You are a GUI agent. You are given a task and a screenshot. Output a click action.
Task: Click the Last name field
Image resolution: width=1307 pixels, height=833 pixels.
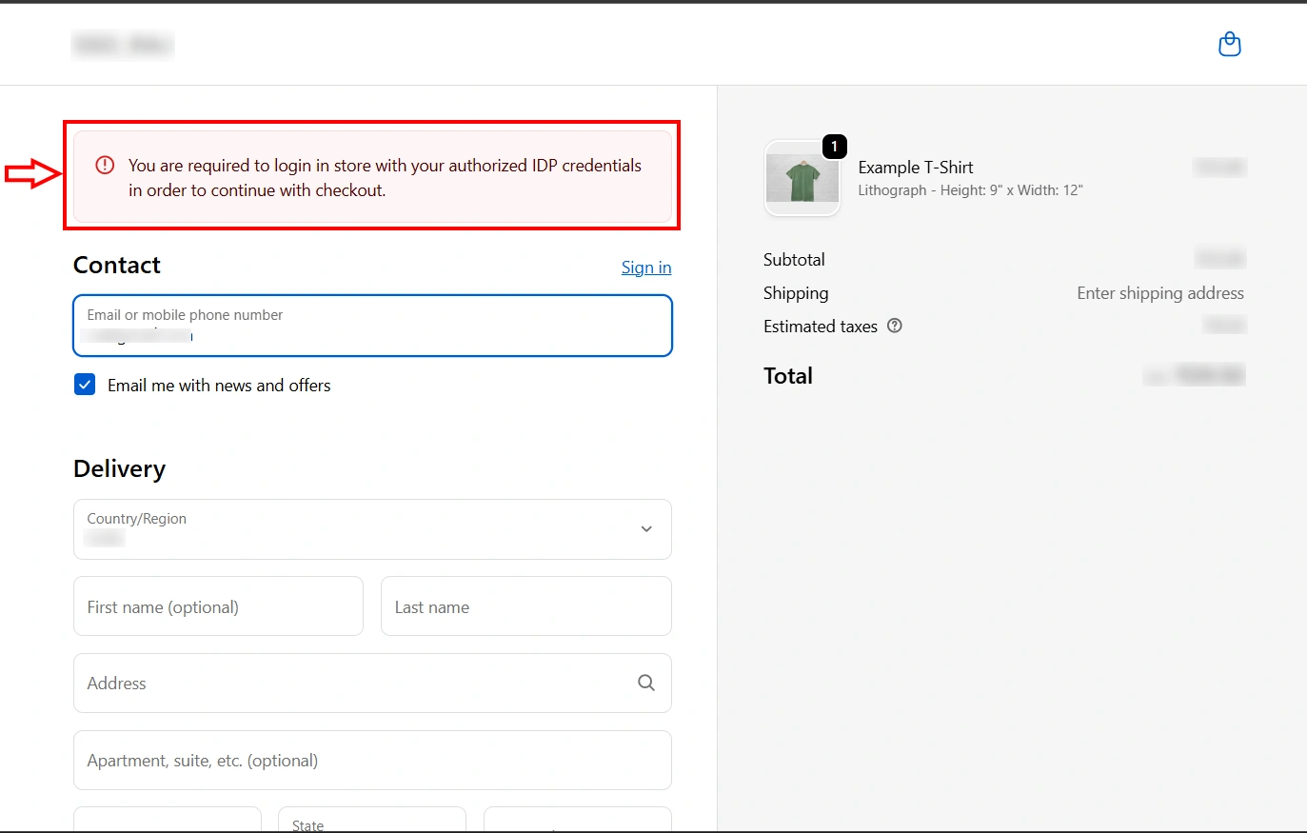pos(525,606)
